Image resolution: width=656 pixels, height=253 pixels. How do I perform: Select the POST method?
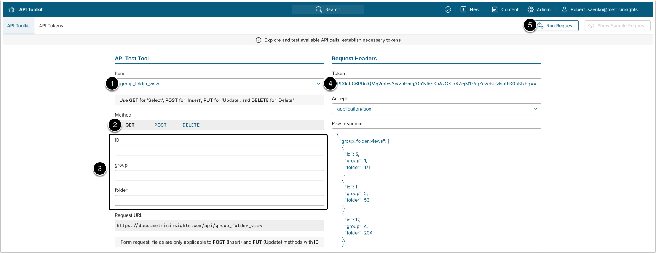160,125
